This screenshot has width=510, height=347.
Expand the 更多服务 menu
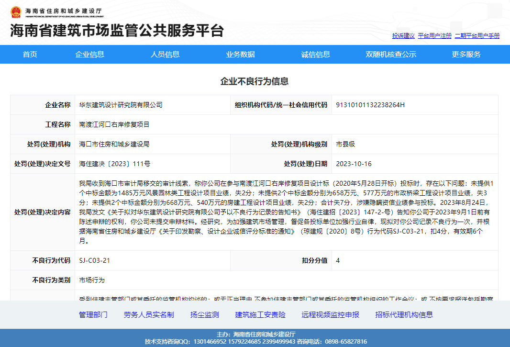tap(466, 54)
